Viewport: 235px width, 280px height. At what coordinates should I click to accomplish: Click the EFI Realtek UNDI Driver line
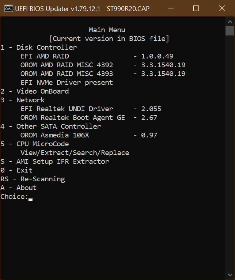67,109
